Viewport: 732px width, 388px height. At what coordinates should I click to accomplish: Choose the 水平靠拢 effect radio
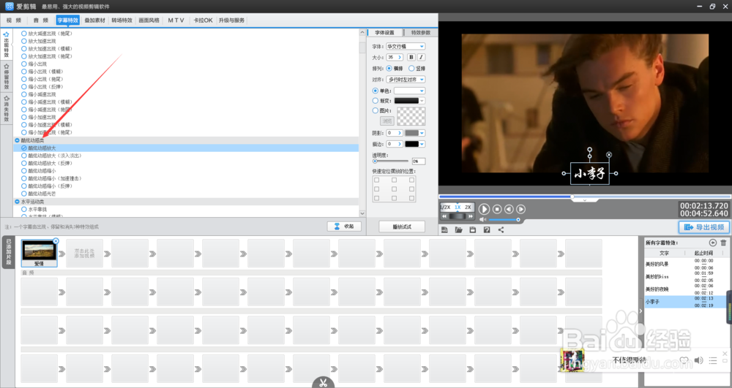pos(24,210)
